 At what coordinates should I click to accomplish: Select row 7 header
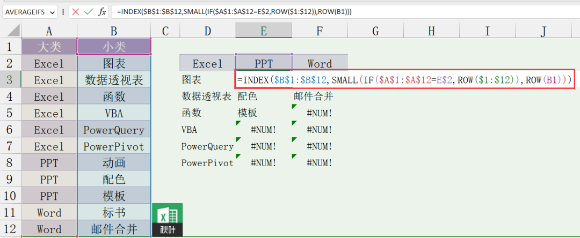tap(11, 146)
